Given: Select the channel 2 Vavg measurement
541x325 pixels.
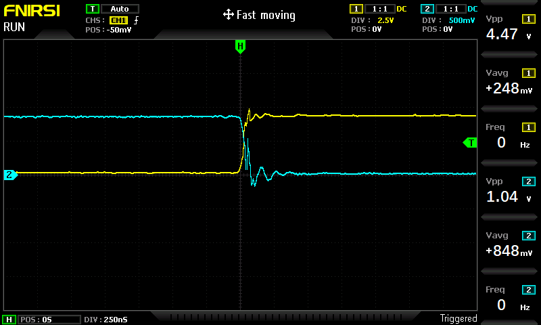Looking at the screenshot, I should 509,244.
